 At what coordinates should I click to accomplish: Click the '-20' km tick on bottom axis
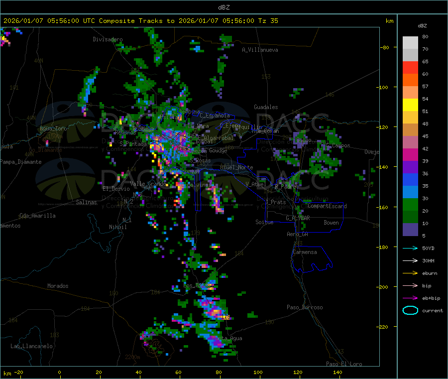tap(19, 372)
